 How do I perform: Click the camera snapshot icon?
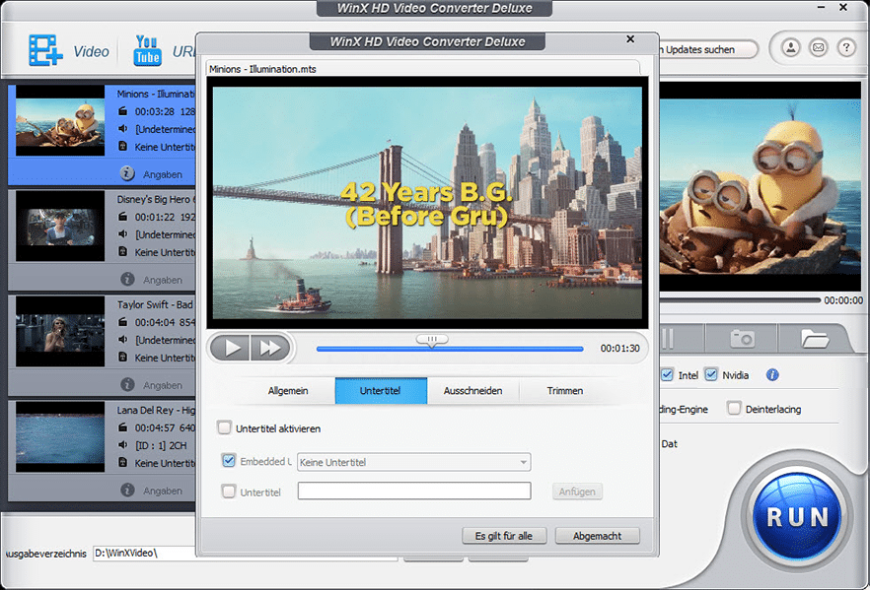click(742, 339)
